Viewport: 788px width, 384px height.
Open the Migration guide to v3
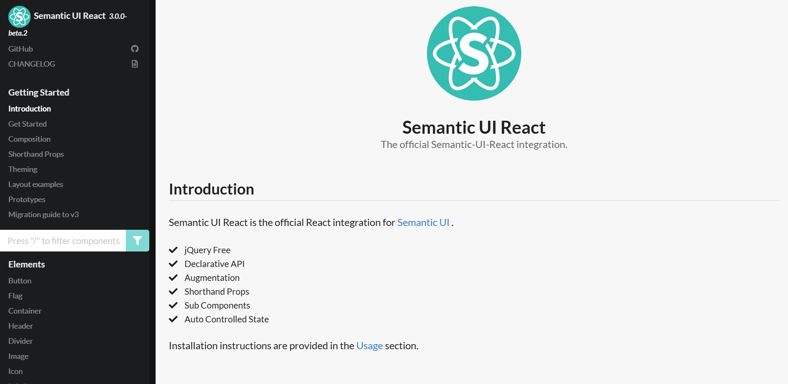pos(43,214)
